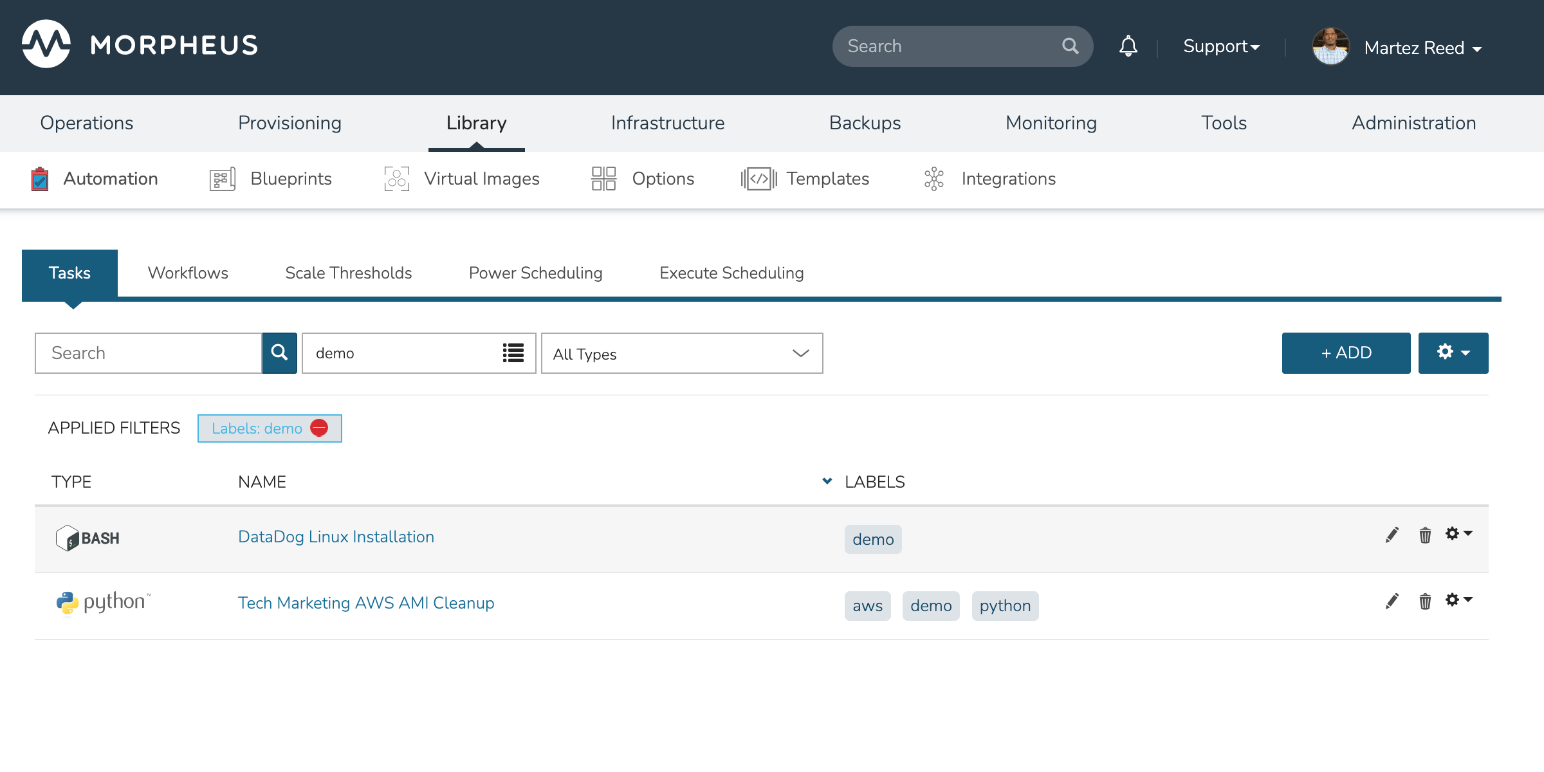Click the notification bell icon
The width and height of the screenshot is (1544, 772).
(1128, 46)
